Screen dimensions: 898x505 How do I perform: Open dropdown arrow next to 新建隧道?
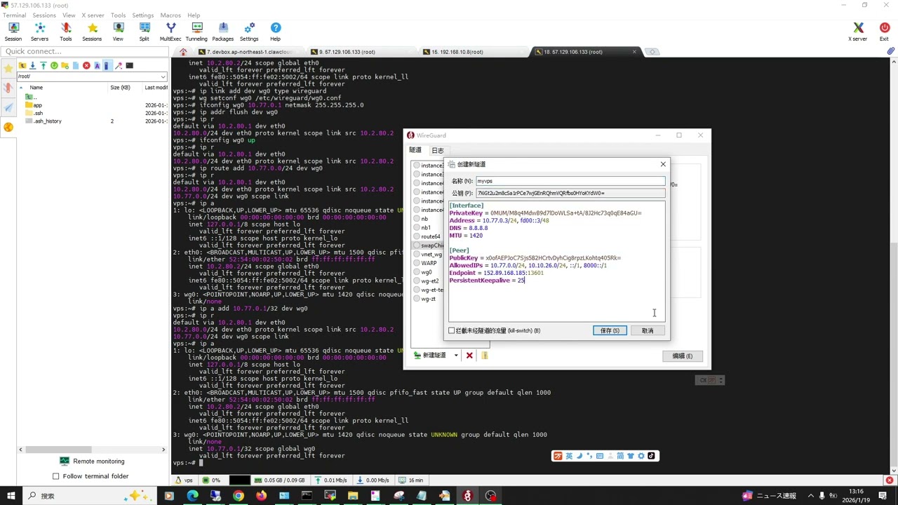point(456,356)
